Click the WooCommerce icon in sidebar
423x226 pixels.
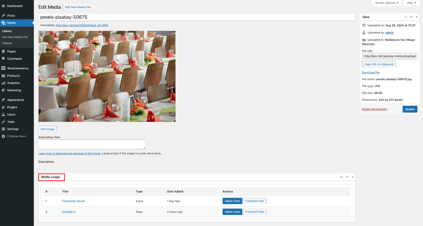(x=3, y=68)
